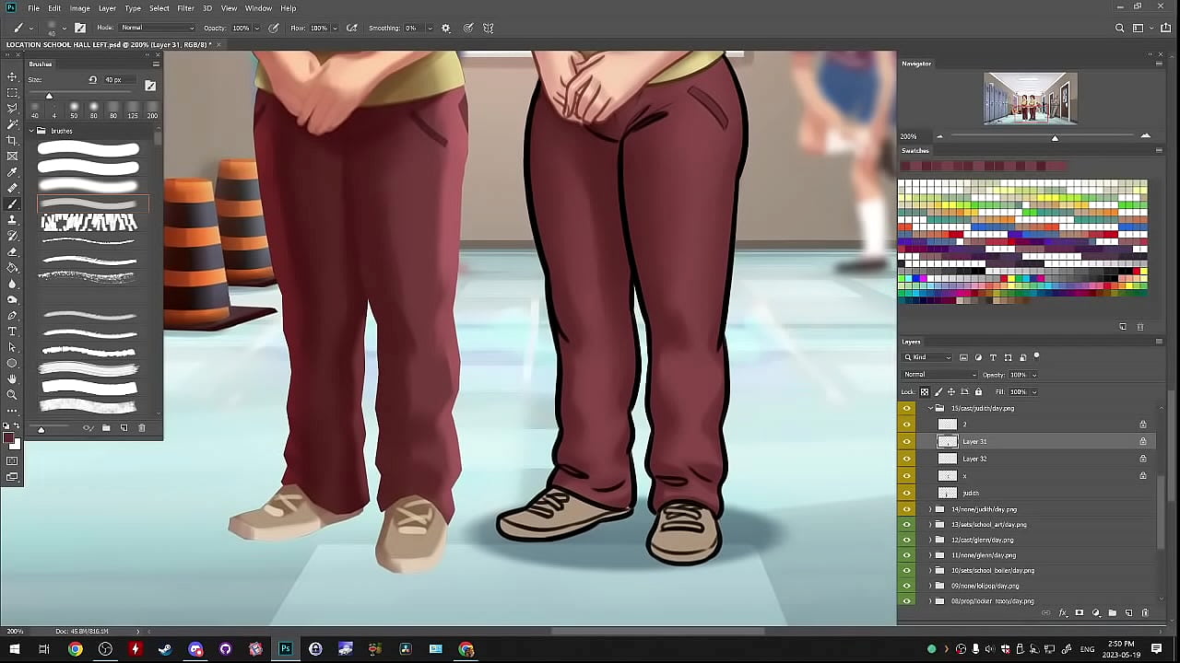Hide Layer 31 visibility eye
The width and height of the screenshot is (1180, 663).
coord(907,441)
